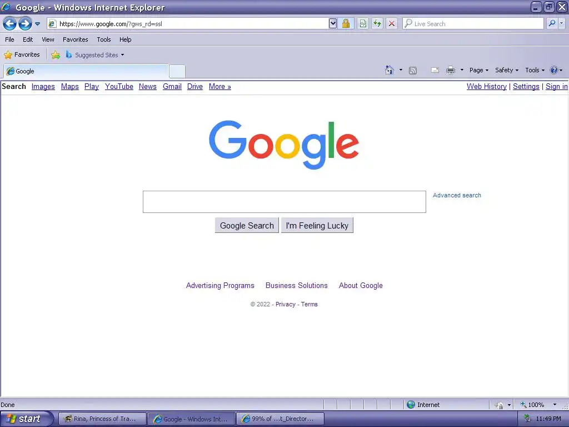Focus the Google search text box
Viewport: 569px width, 427px height.
click(284, 202)
